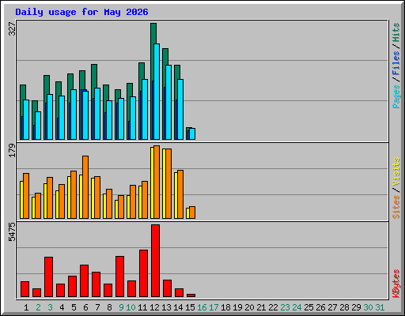Click the orange sites bar for day 15
This screenshot has height=316, width=405.
[x=192, y=213]
